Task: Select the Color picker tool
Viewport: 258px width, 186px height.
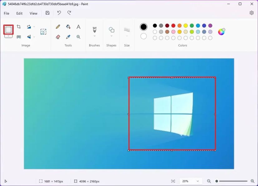Action: point(68,36)
